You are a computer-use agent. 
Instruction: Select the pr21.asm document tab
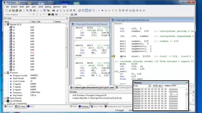click(x=92, y=88)
